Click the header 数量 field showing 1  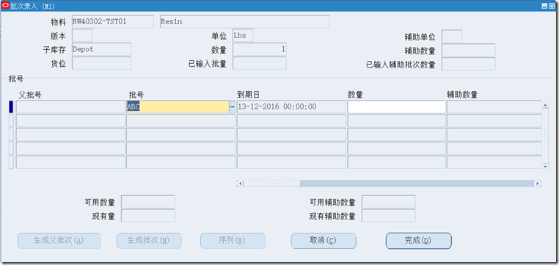(260, 49)
